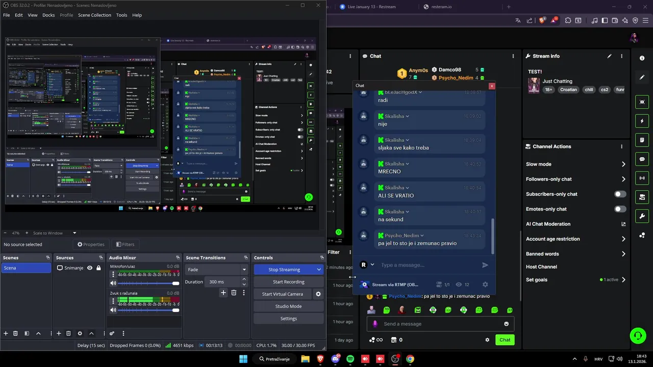Open Channel Actions three-dot menu
This screenshot has height=367, width=653.
click(621, 146)
